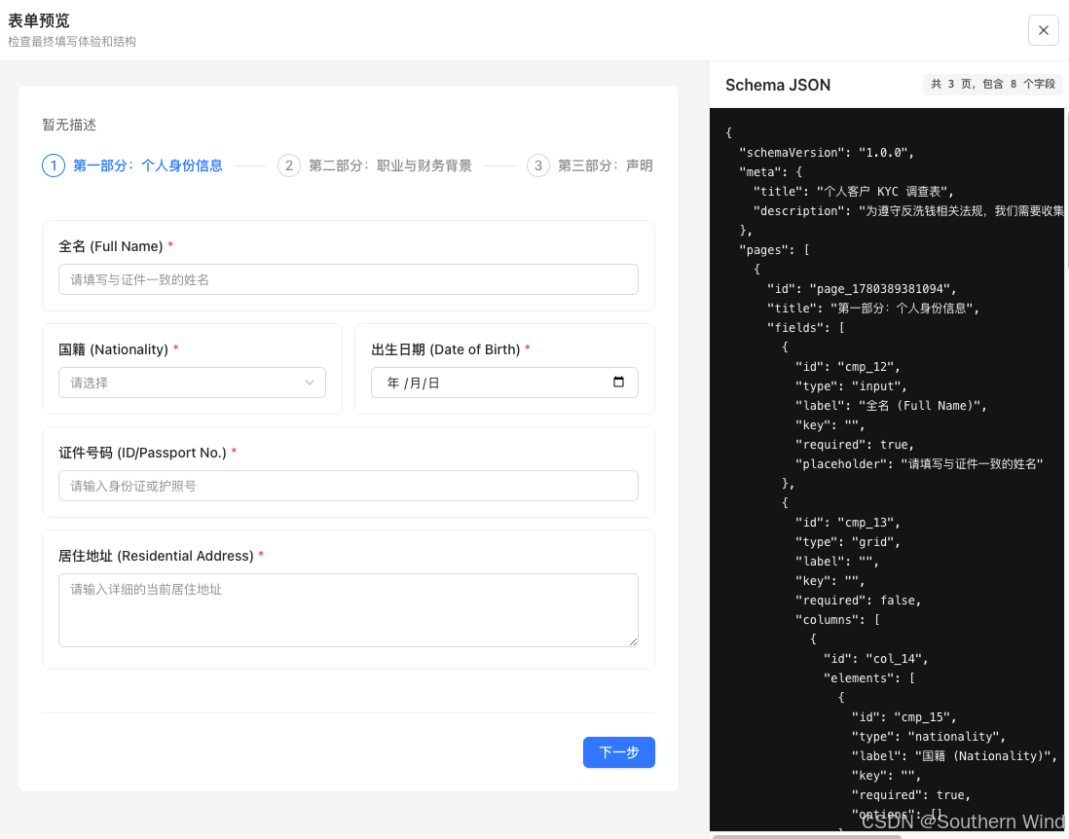
Task: Click the "description" line in meta
Action: [908, 211]
